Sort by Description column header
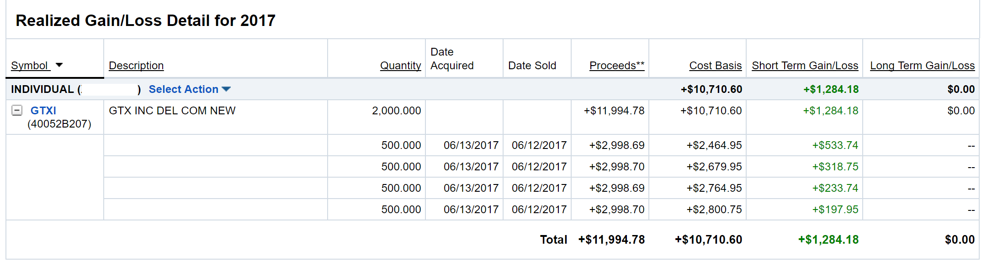The width and height of the screenshot is (987, 266). [136, 66]
